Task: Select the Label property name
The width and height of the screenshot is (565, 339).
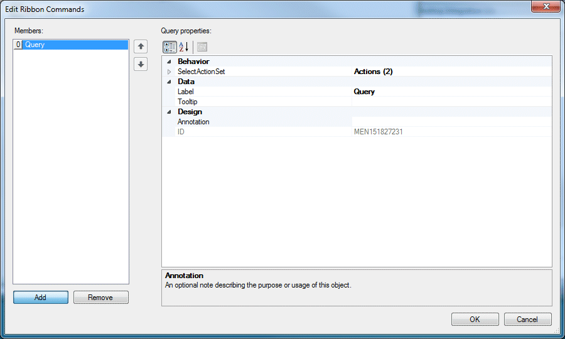Action: coord(186,92)
